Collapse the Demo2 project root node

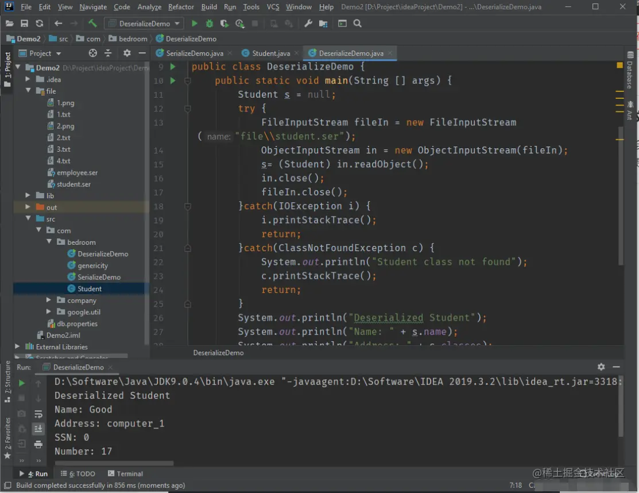point(18,67)
